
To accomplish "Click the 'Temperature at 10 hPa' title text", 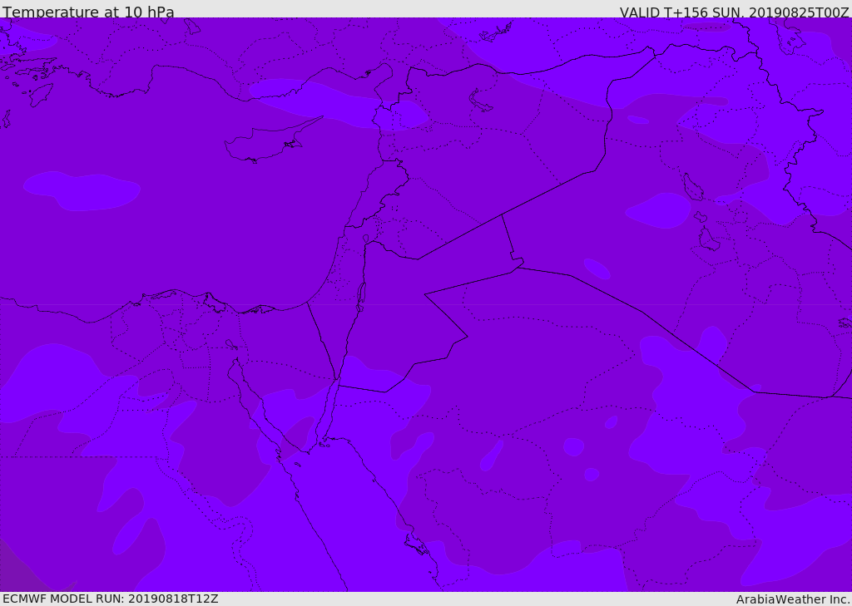I will pos(88,12).
